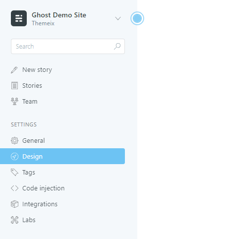Viewport: 228px width, 239px height.
Task: Click the Team people icon
Action: (x=14, y=101)
